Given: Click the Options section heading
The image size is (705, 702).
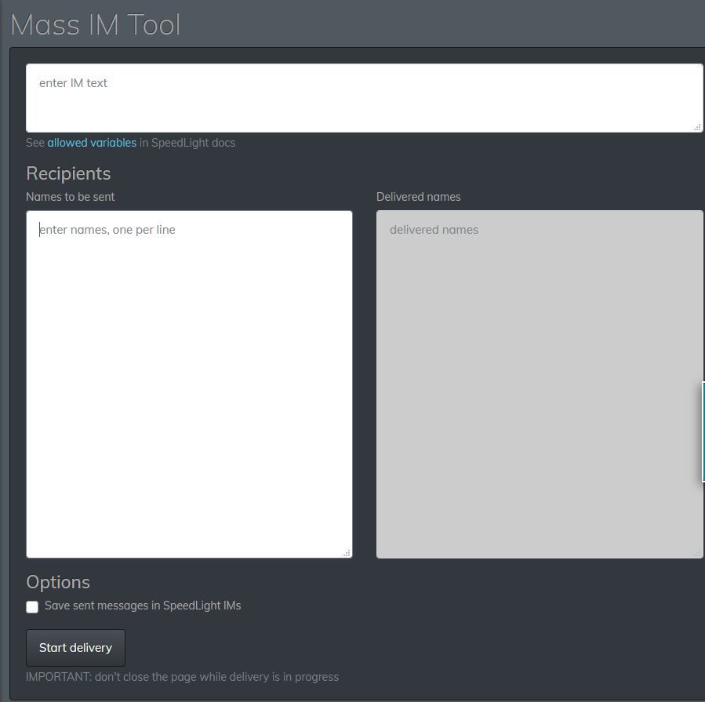Looking at the screenshot, I should tap(58, 582).
